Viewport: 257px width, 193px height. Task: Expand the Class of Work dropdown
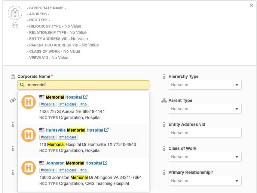205,157
